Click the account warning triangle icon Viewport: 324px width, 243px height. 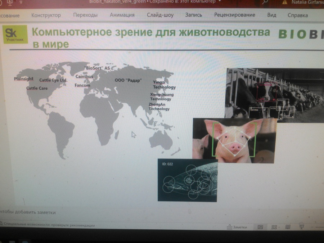click(x=285, y=2)
